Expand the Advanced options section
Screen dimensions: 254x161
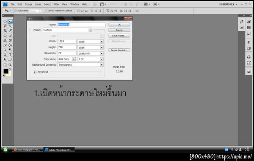[35, 72]
